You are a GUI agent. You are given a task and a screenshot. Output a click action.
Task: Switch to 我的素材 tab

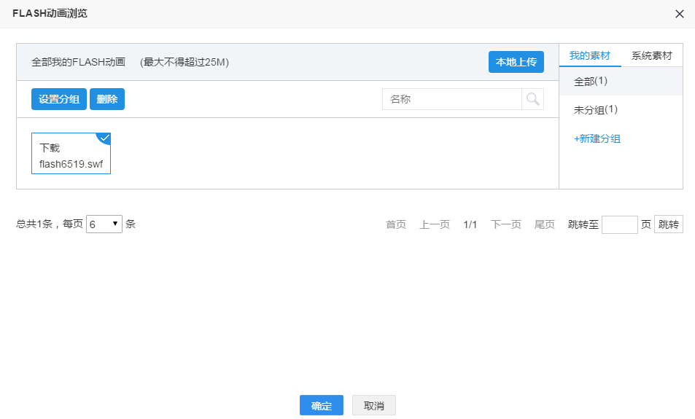[590, 55]
